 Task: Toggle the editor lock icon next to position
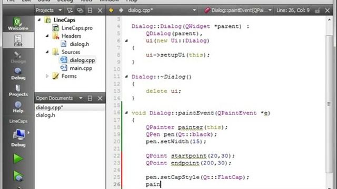pyautogui.click(x=318, y=10)
